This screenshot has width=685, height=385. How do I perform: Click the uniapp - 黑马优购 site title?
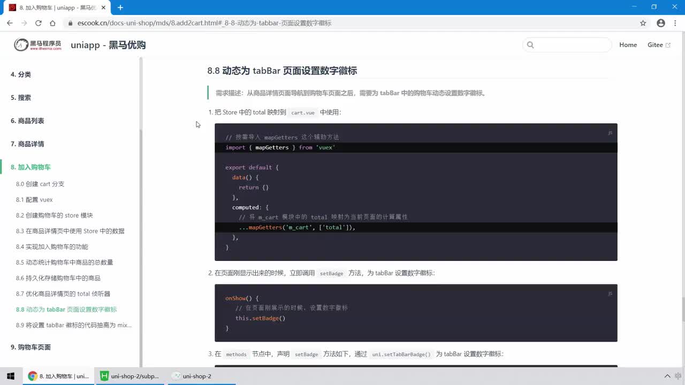[108, 45]
